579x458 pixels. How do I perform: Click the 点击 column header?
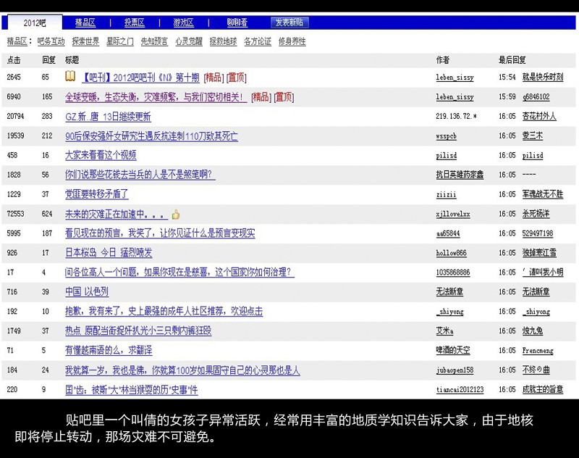(14, 60)
